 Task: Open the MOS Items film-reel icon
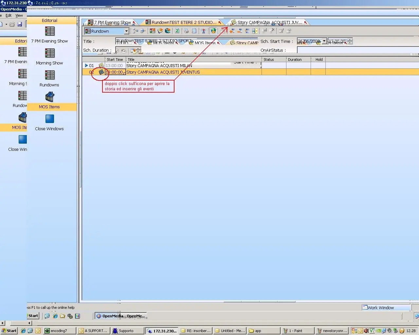(50, 97)
